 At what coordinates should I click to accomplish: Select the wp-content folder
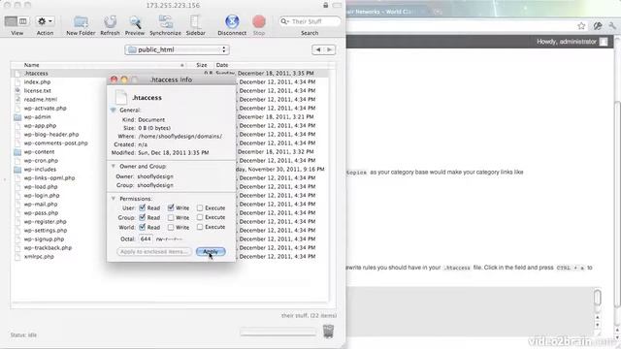[39, 151]
